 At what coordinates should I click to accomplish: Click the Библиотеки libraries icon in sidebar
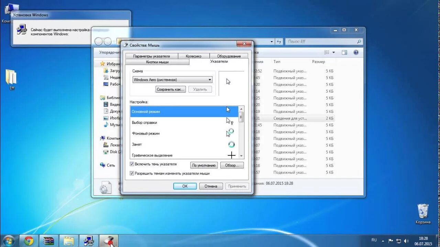[102, 97]
